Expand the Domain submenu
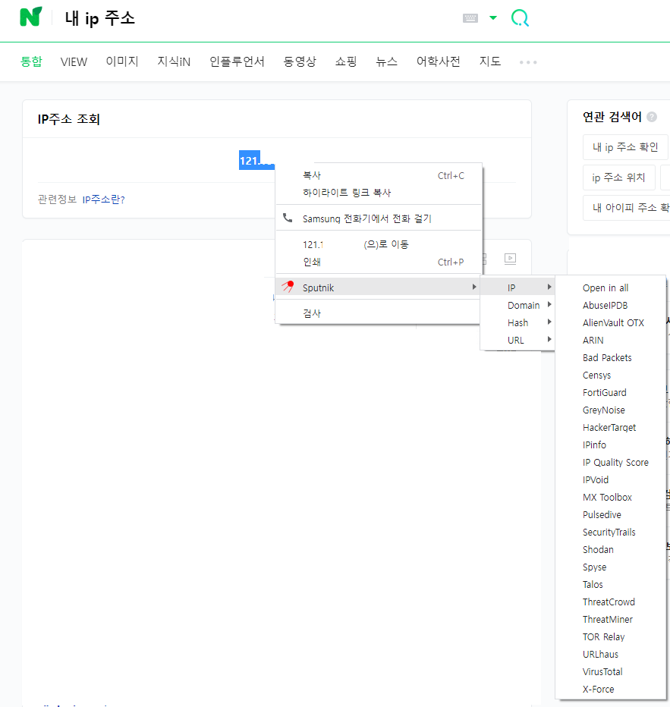 click(x=517, y=305)
